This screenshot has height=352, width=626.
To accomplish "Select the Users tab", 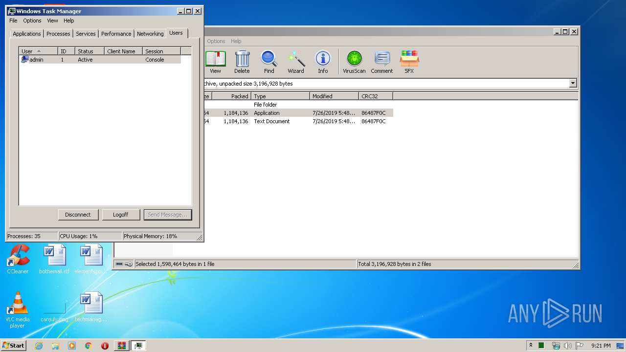I will click(x=176, y=33).
